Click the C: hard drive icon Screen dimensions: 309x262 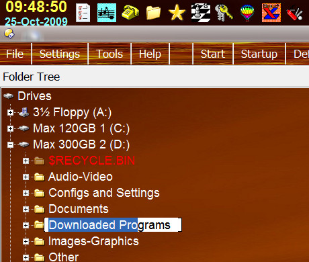coord(24,128)
